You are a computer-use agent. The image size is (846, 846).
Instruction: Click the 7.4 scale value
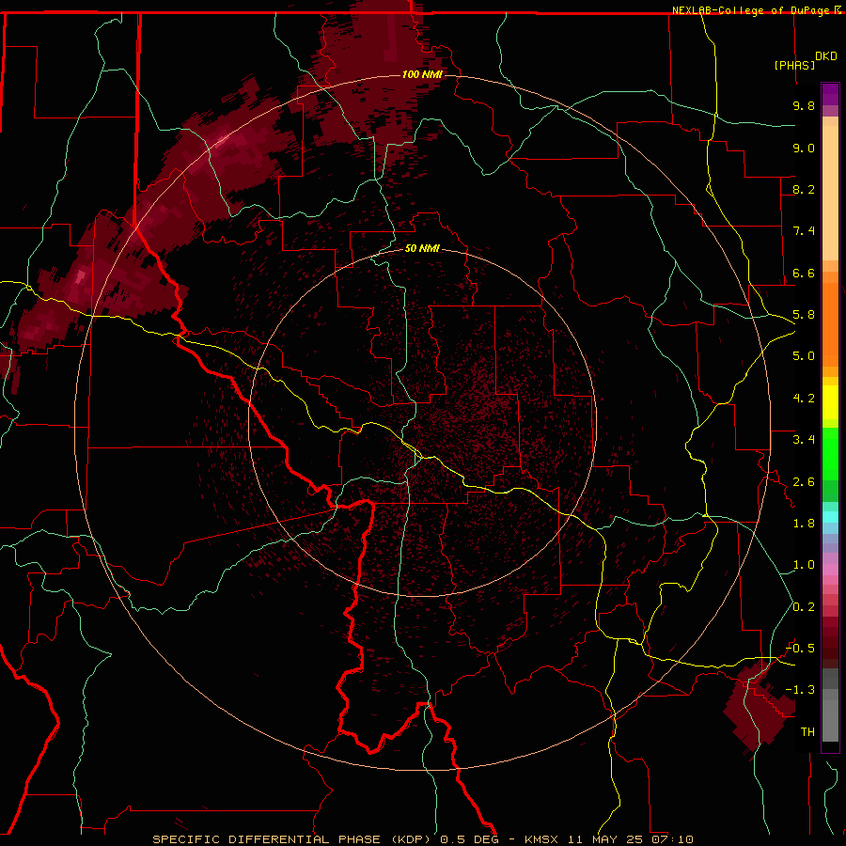(x=804, y=231)
